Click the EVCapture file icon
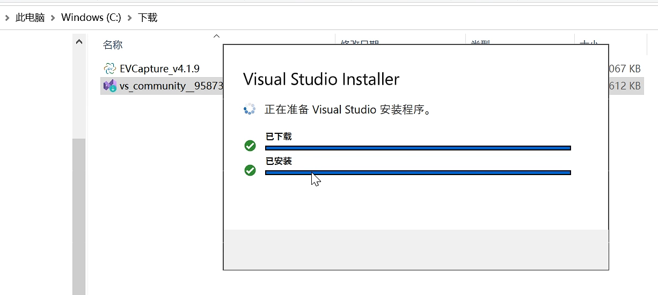This screenshot has width=658, height=295. [109, 69]
